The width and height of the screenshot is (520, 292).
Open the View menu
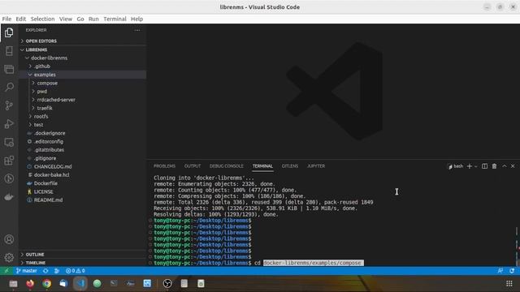coord(66,19)
